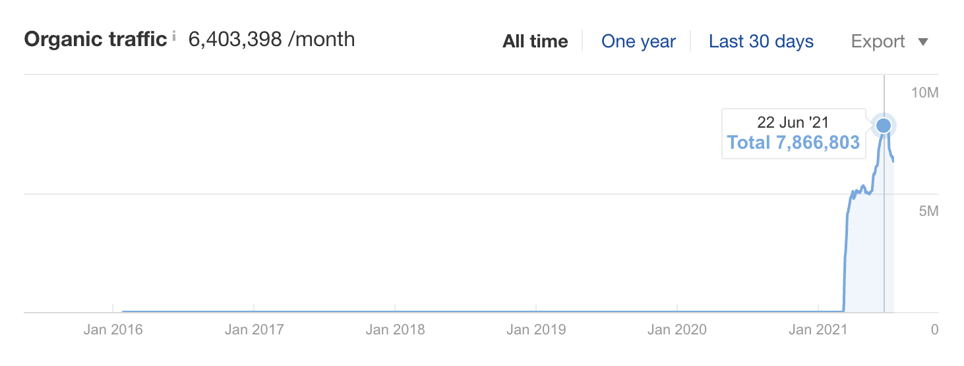Click the Total 7,866,803 tooltip value

(793, 142)
